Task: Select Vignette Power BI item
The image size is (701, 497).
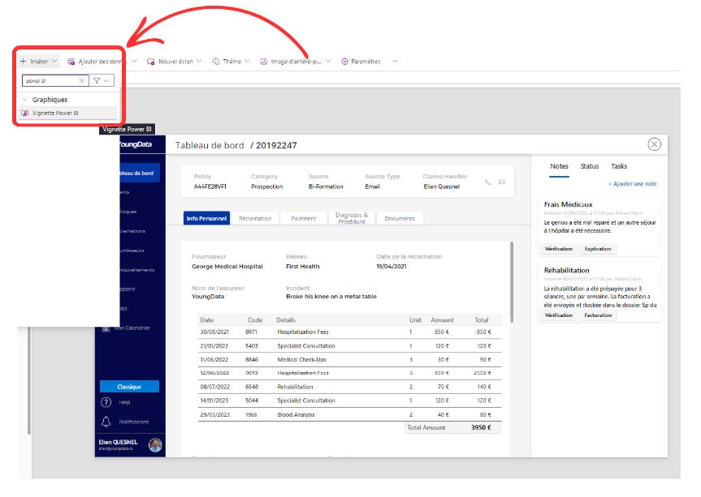Action: pyautogui.click(x=68, y=113)
